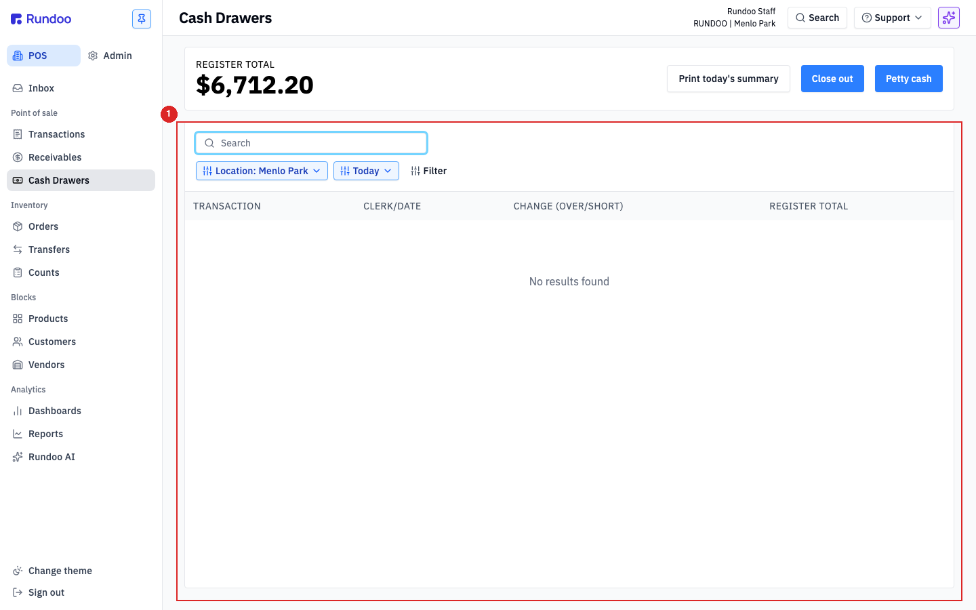Click the Receivables dollar icon
The height and width of the screenshot is (610, 976).
click(x=18, y=157)
